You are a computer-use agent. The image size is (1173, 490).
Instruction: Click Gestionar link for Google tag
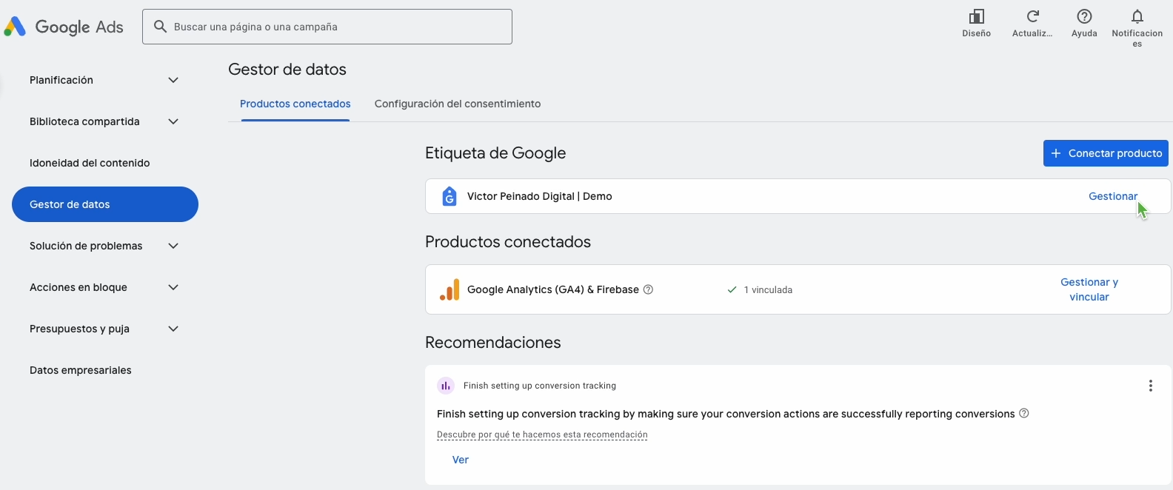coord(1112,196)
